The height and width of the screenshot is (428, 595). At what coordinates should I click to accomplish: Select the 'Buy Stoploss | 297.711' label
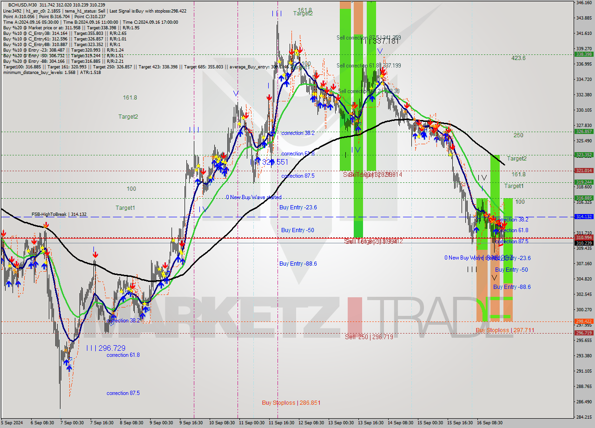click(x=505, y=330)
